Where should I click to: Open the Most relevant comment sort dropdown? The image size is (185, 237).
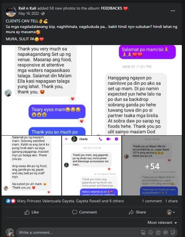pyautogui.click(x=162, y=223)
